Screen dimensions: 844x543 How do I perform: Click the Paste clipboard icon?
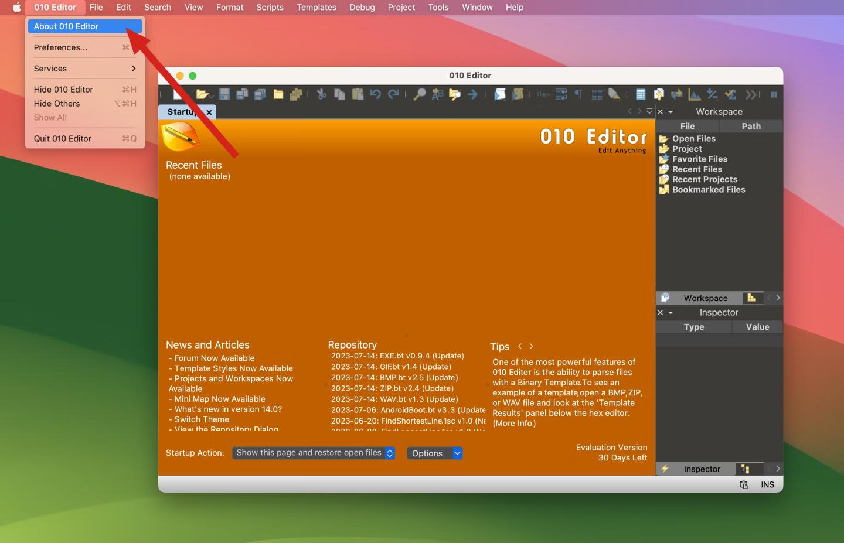[x=358, y=94]
